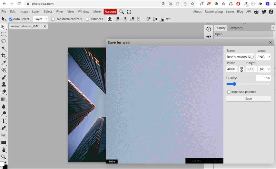Open the Blog link

tap(240, 11)
